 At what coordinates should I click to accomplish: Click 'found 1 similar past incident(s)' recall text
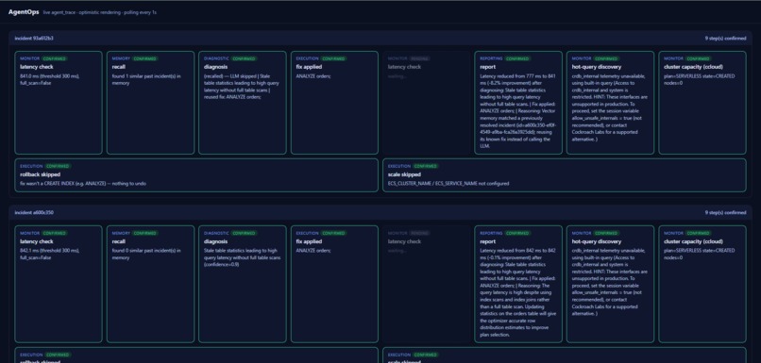145,79
